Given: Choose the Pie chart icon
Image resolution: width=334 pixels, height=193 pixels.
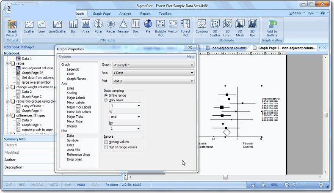Looking at the screenshot, I should click(148, 27).
